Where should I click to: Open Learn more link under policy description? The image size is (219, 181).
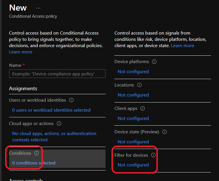pyautogui.click(x=21, y=52)
